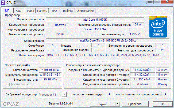Click the 1.275 V core voltage value
This screenshot has height=108, width=174.
pos(135,34)
